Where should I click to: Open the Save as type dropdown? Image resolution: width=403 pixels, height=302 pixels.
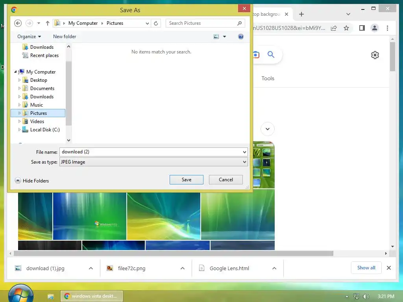point(153,162)
